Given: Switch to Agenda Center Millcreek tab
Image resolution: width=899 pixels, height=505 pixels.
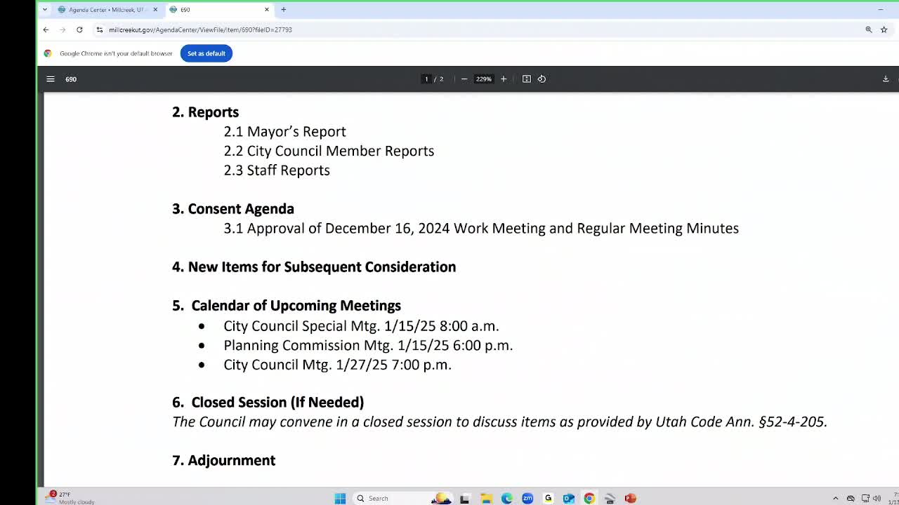Looking at the screenshot, I should pos(107,10).
